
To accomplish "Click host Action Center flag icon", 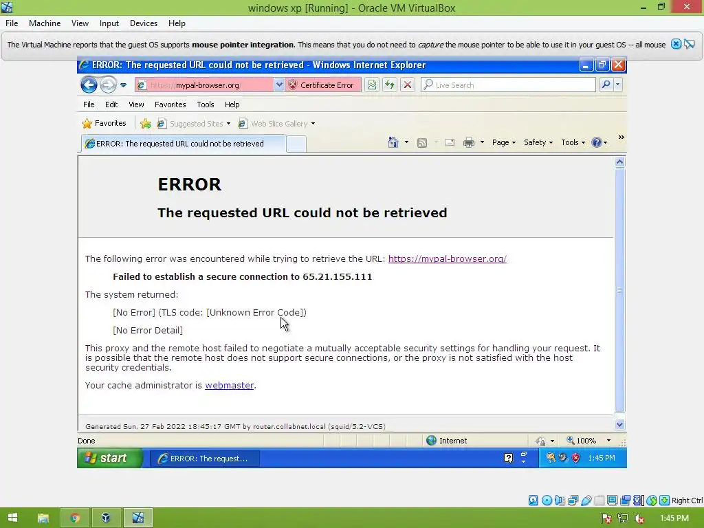I will (606, 518).
